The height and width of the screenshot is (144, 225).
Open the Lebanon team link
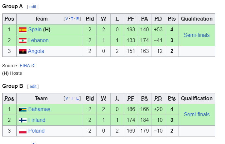click(x=38, y=40)
